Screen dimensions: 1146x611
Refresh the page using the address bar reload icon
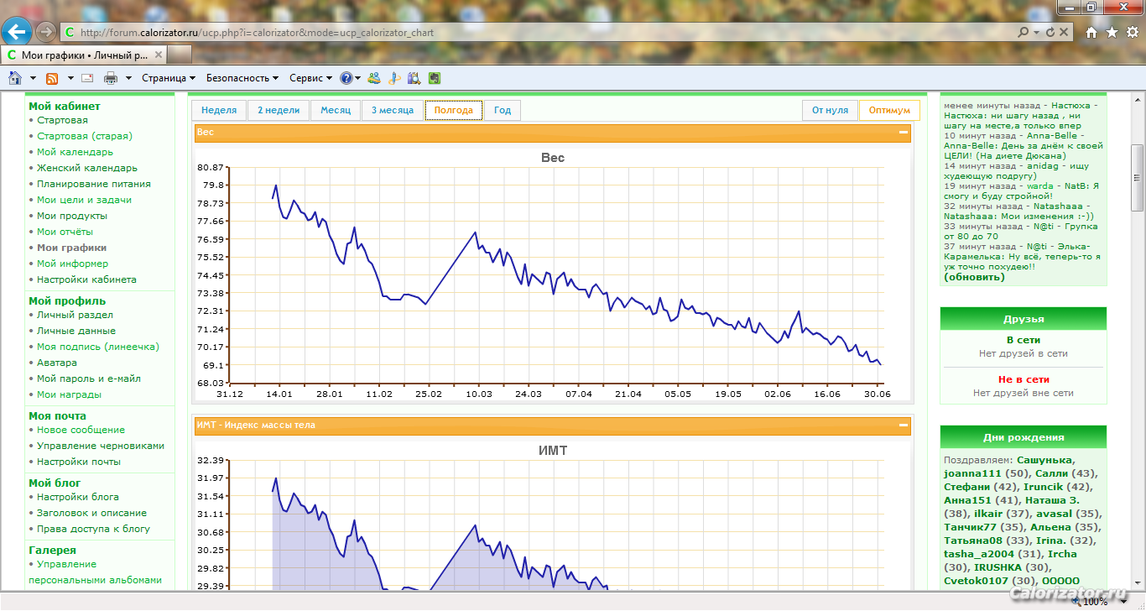click(x=1050, y=33)
